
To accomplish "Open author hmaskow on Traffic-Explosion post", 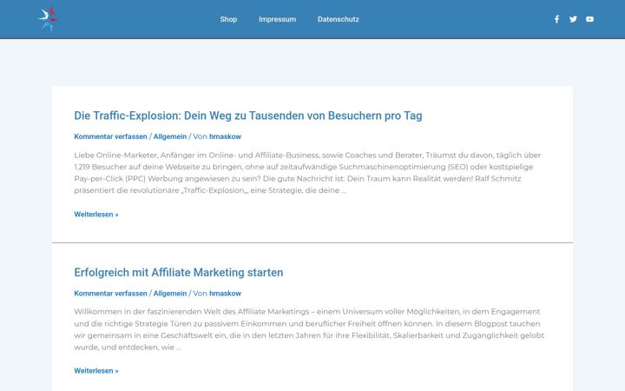I will 225,136.
